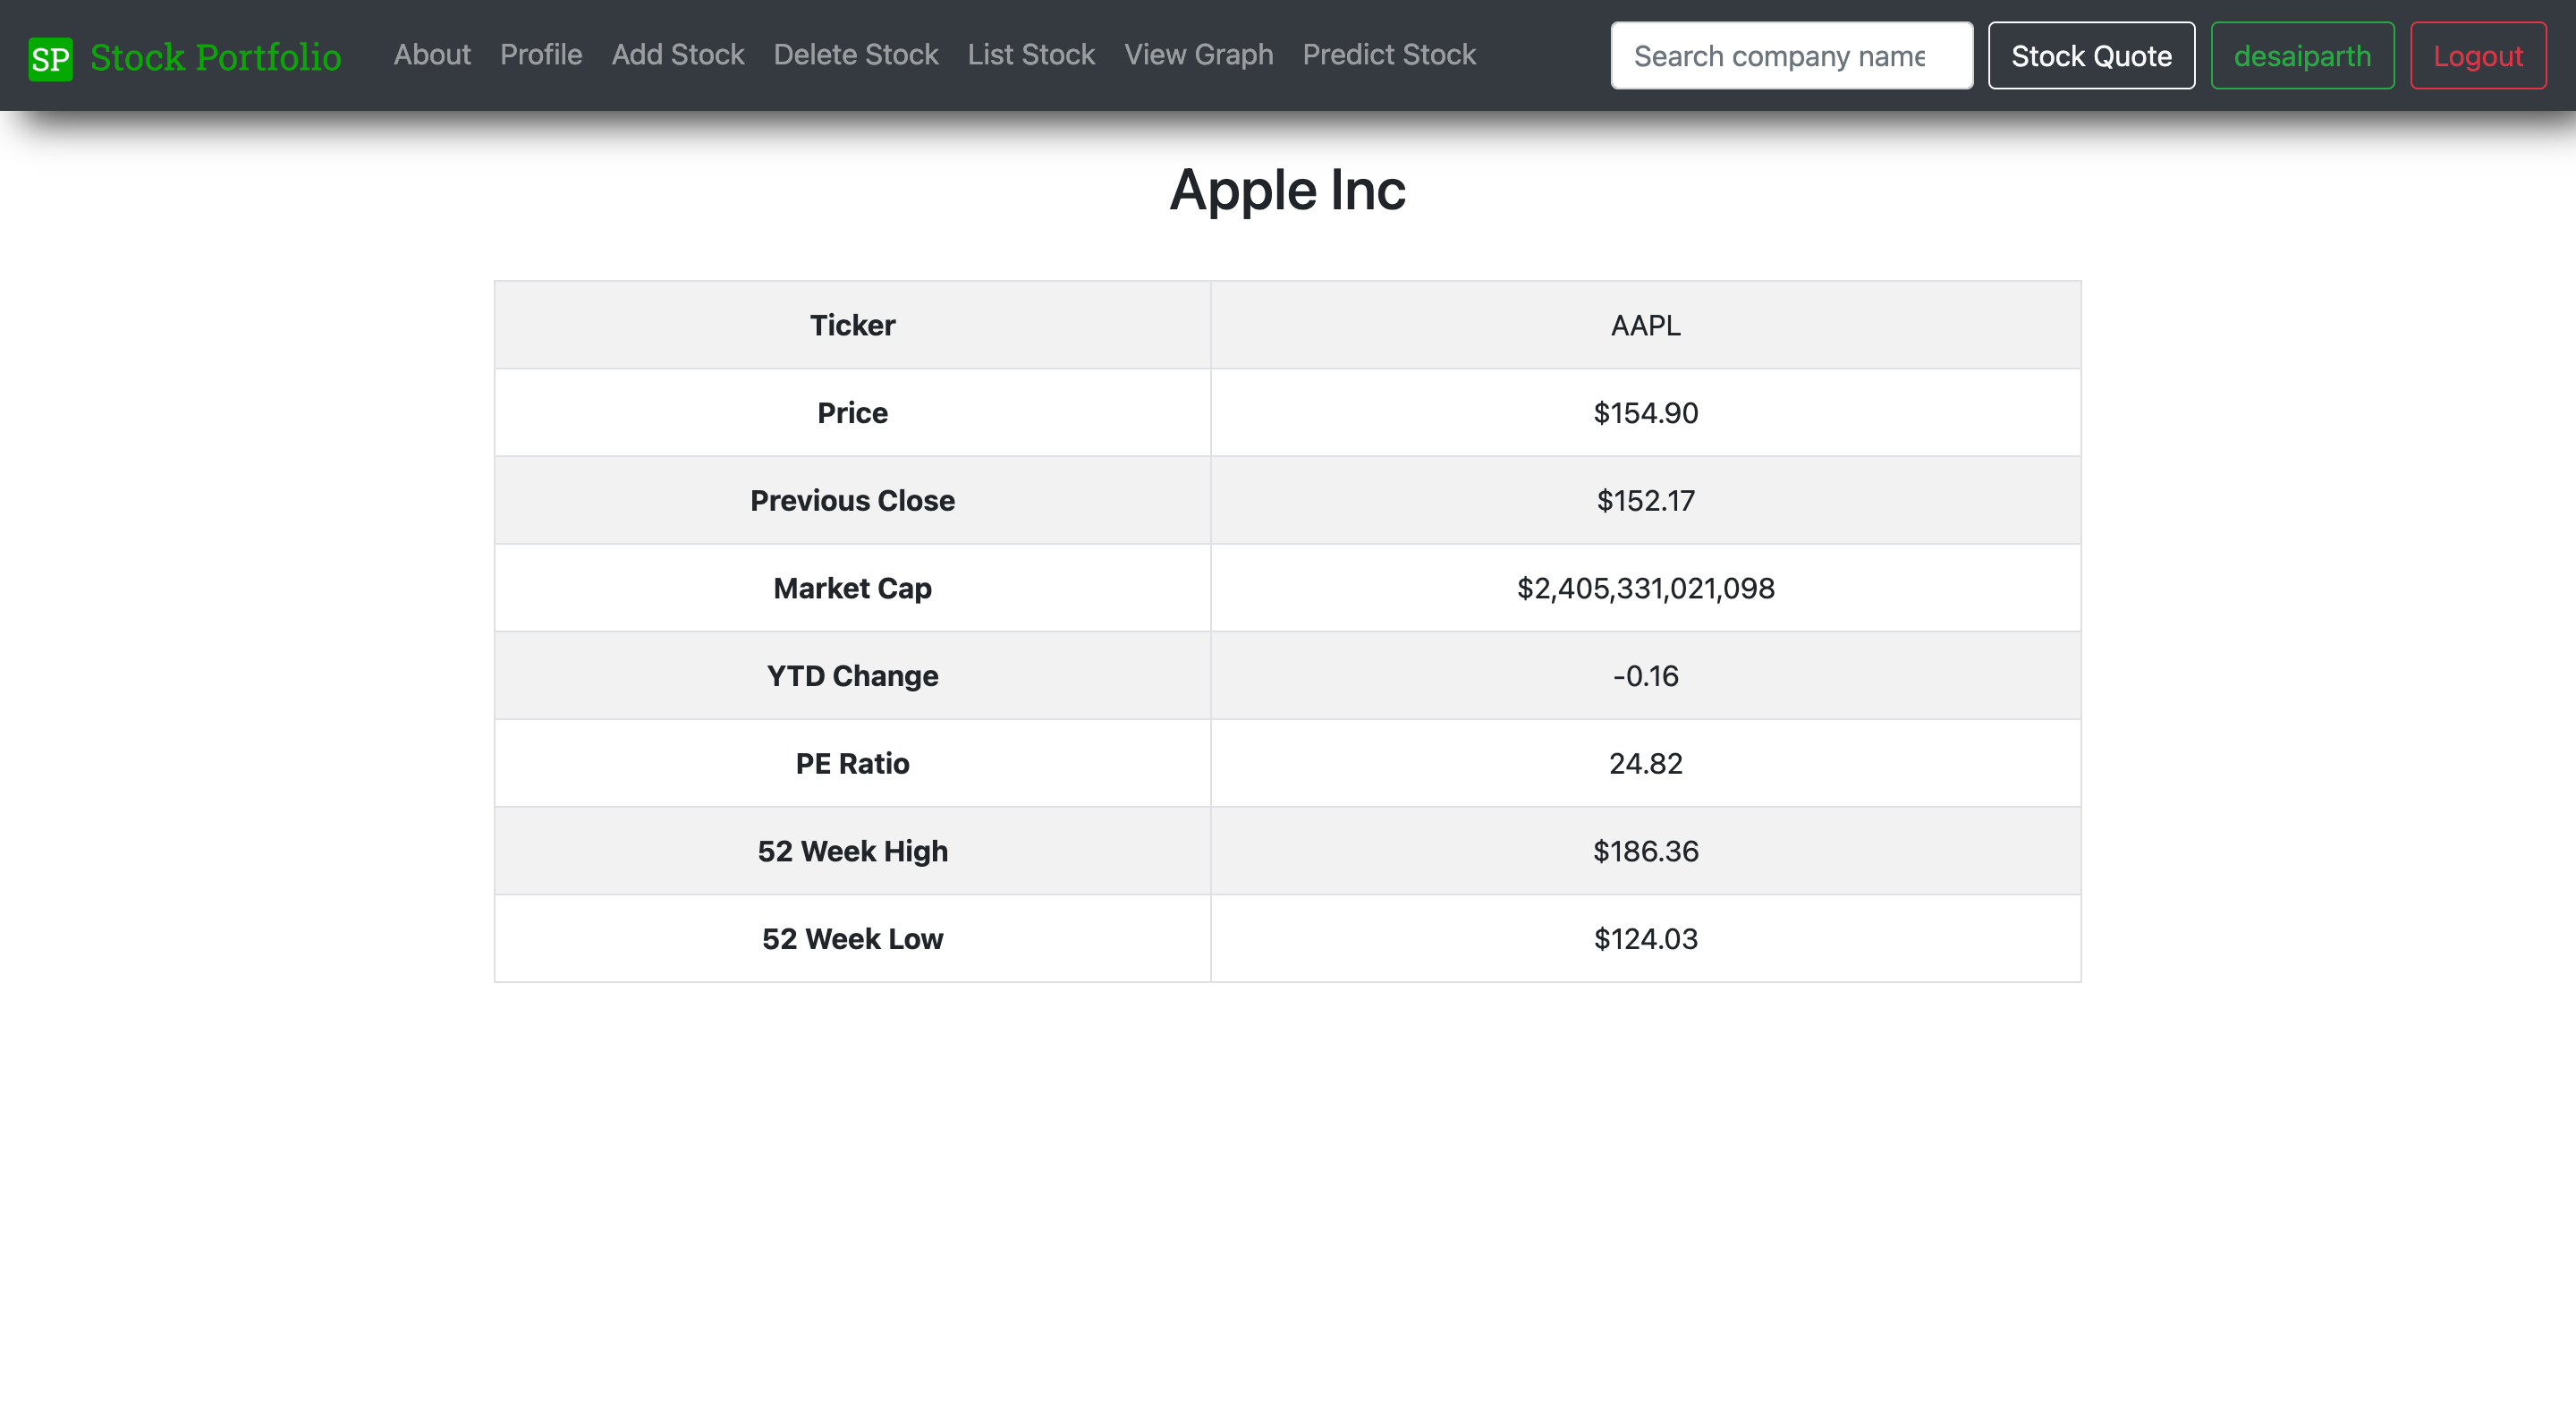Click the 52 Week High value $186.36
Image resolution: width=2576 pixels, height=1424 pixels.
pyautogui.click(x=1645, y=851)
